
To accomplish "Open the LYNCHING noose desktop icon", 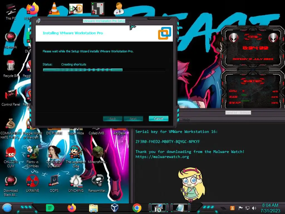I will pos(76,184).
